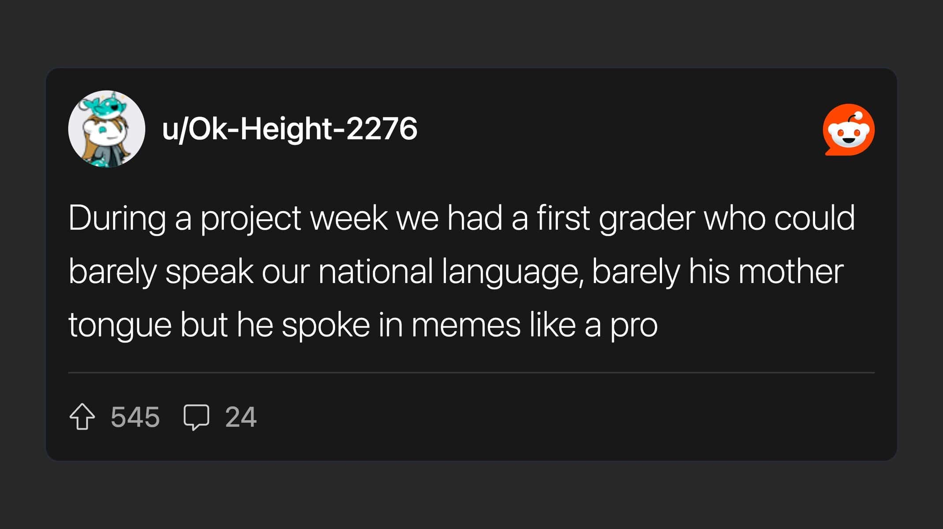The image size is (943, 529).
Task: Open the user's Snoo avatar picture
Action: click(107, 129)
